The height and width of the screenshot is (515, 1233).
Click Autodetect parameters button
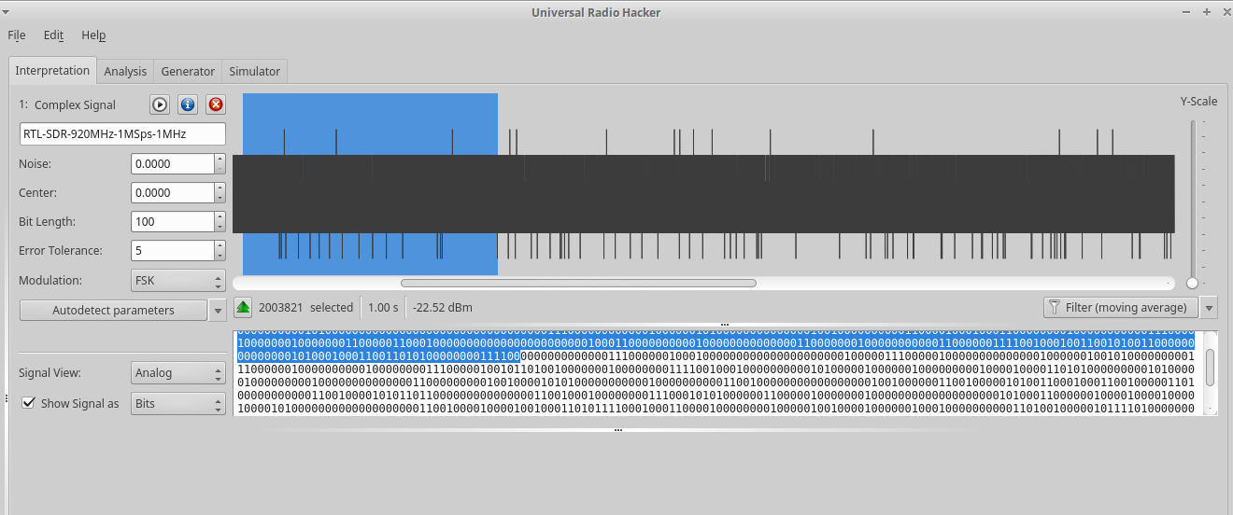click(x=113, y=310)
